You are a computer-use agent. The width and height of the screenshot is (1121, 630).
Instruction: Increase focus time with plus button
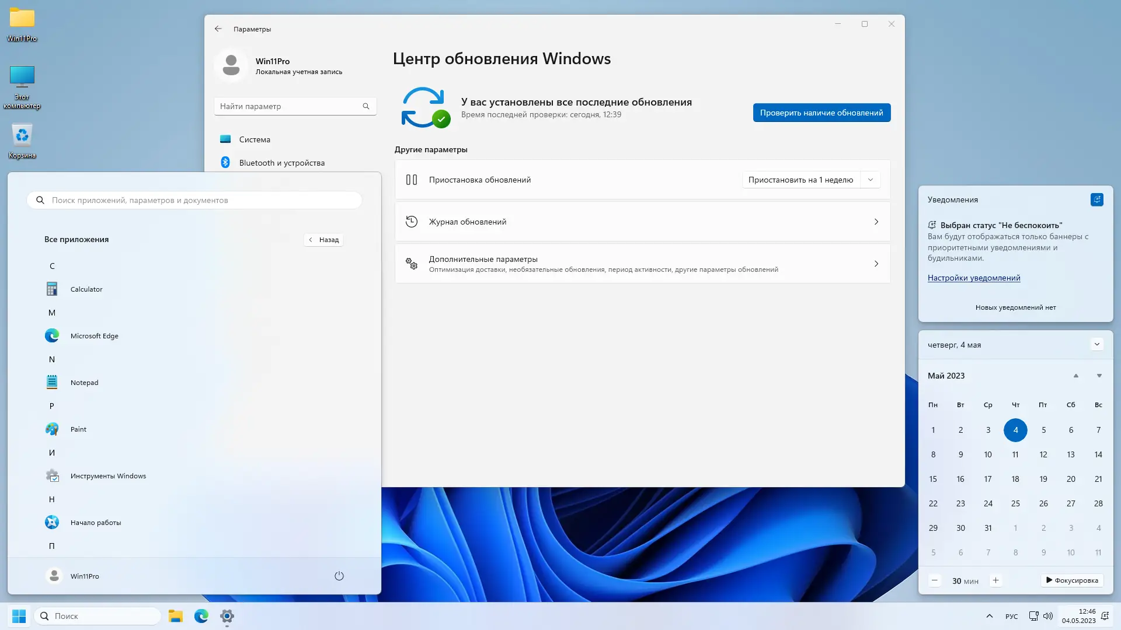[x=995, y=580]
